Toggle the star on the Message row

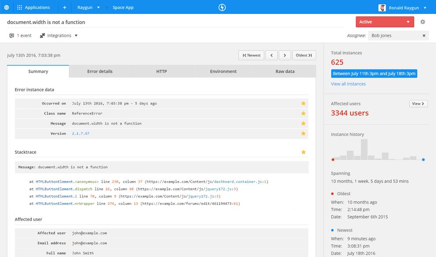coord(303,123)
